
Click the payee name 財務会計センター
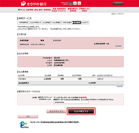(x=62, y=60)
